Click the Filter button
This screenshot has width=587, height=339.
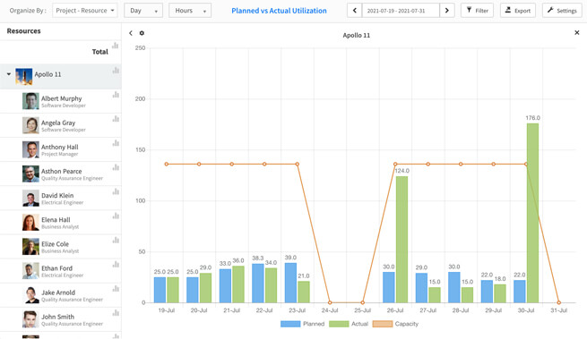[x=478, y=11]
